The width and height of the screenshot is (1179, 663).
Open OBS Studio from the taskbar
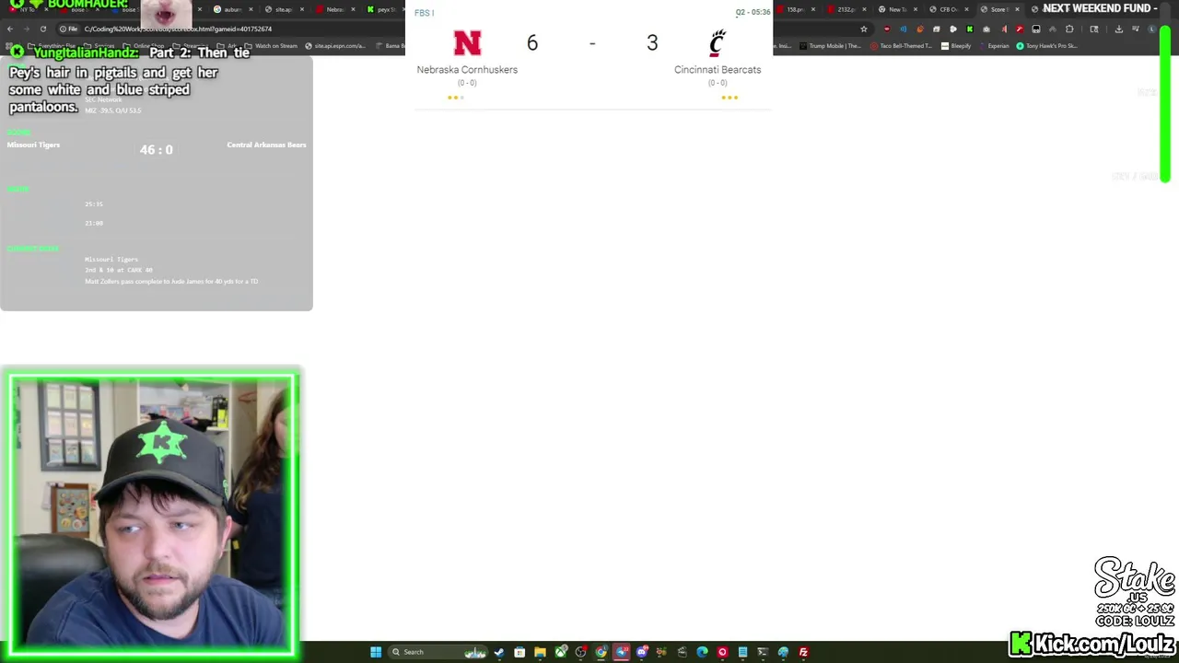coord(581,652)
